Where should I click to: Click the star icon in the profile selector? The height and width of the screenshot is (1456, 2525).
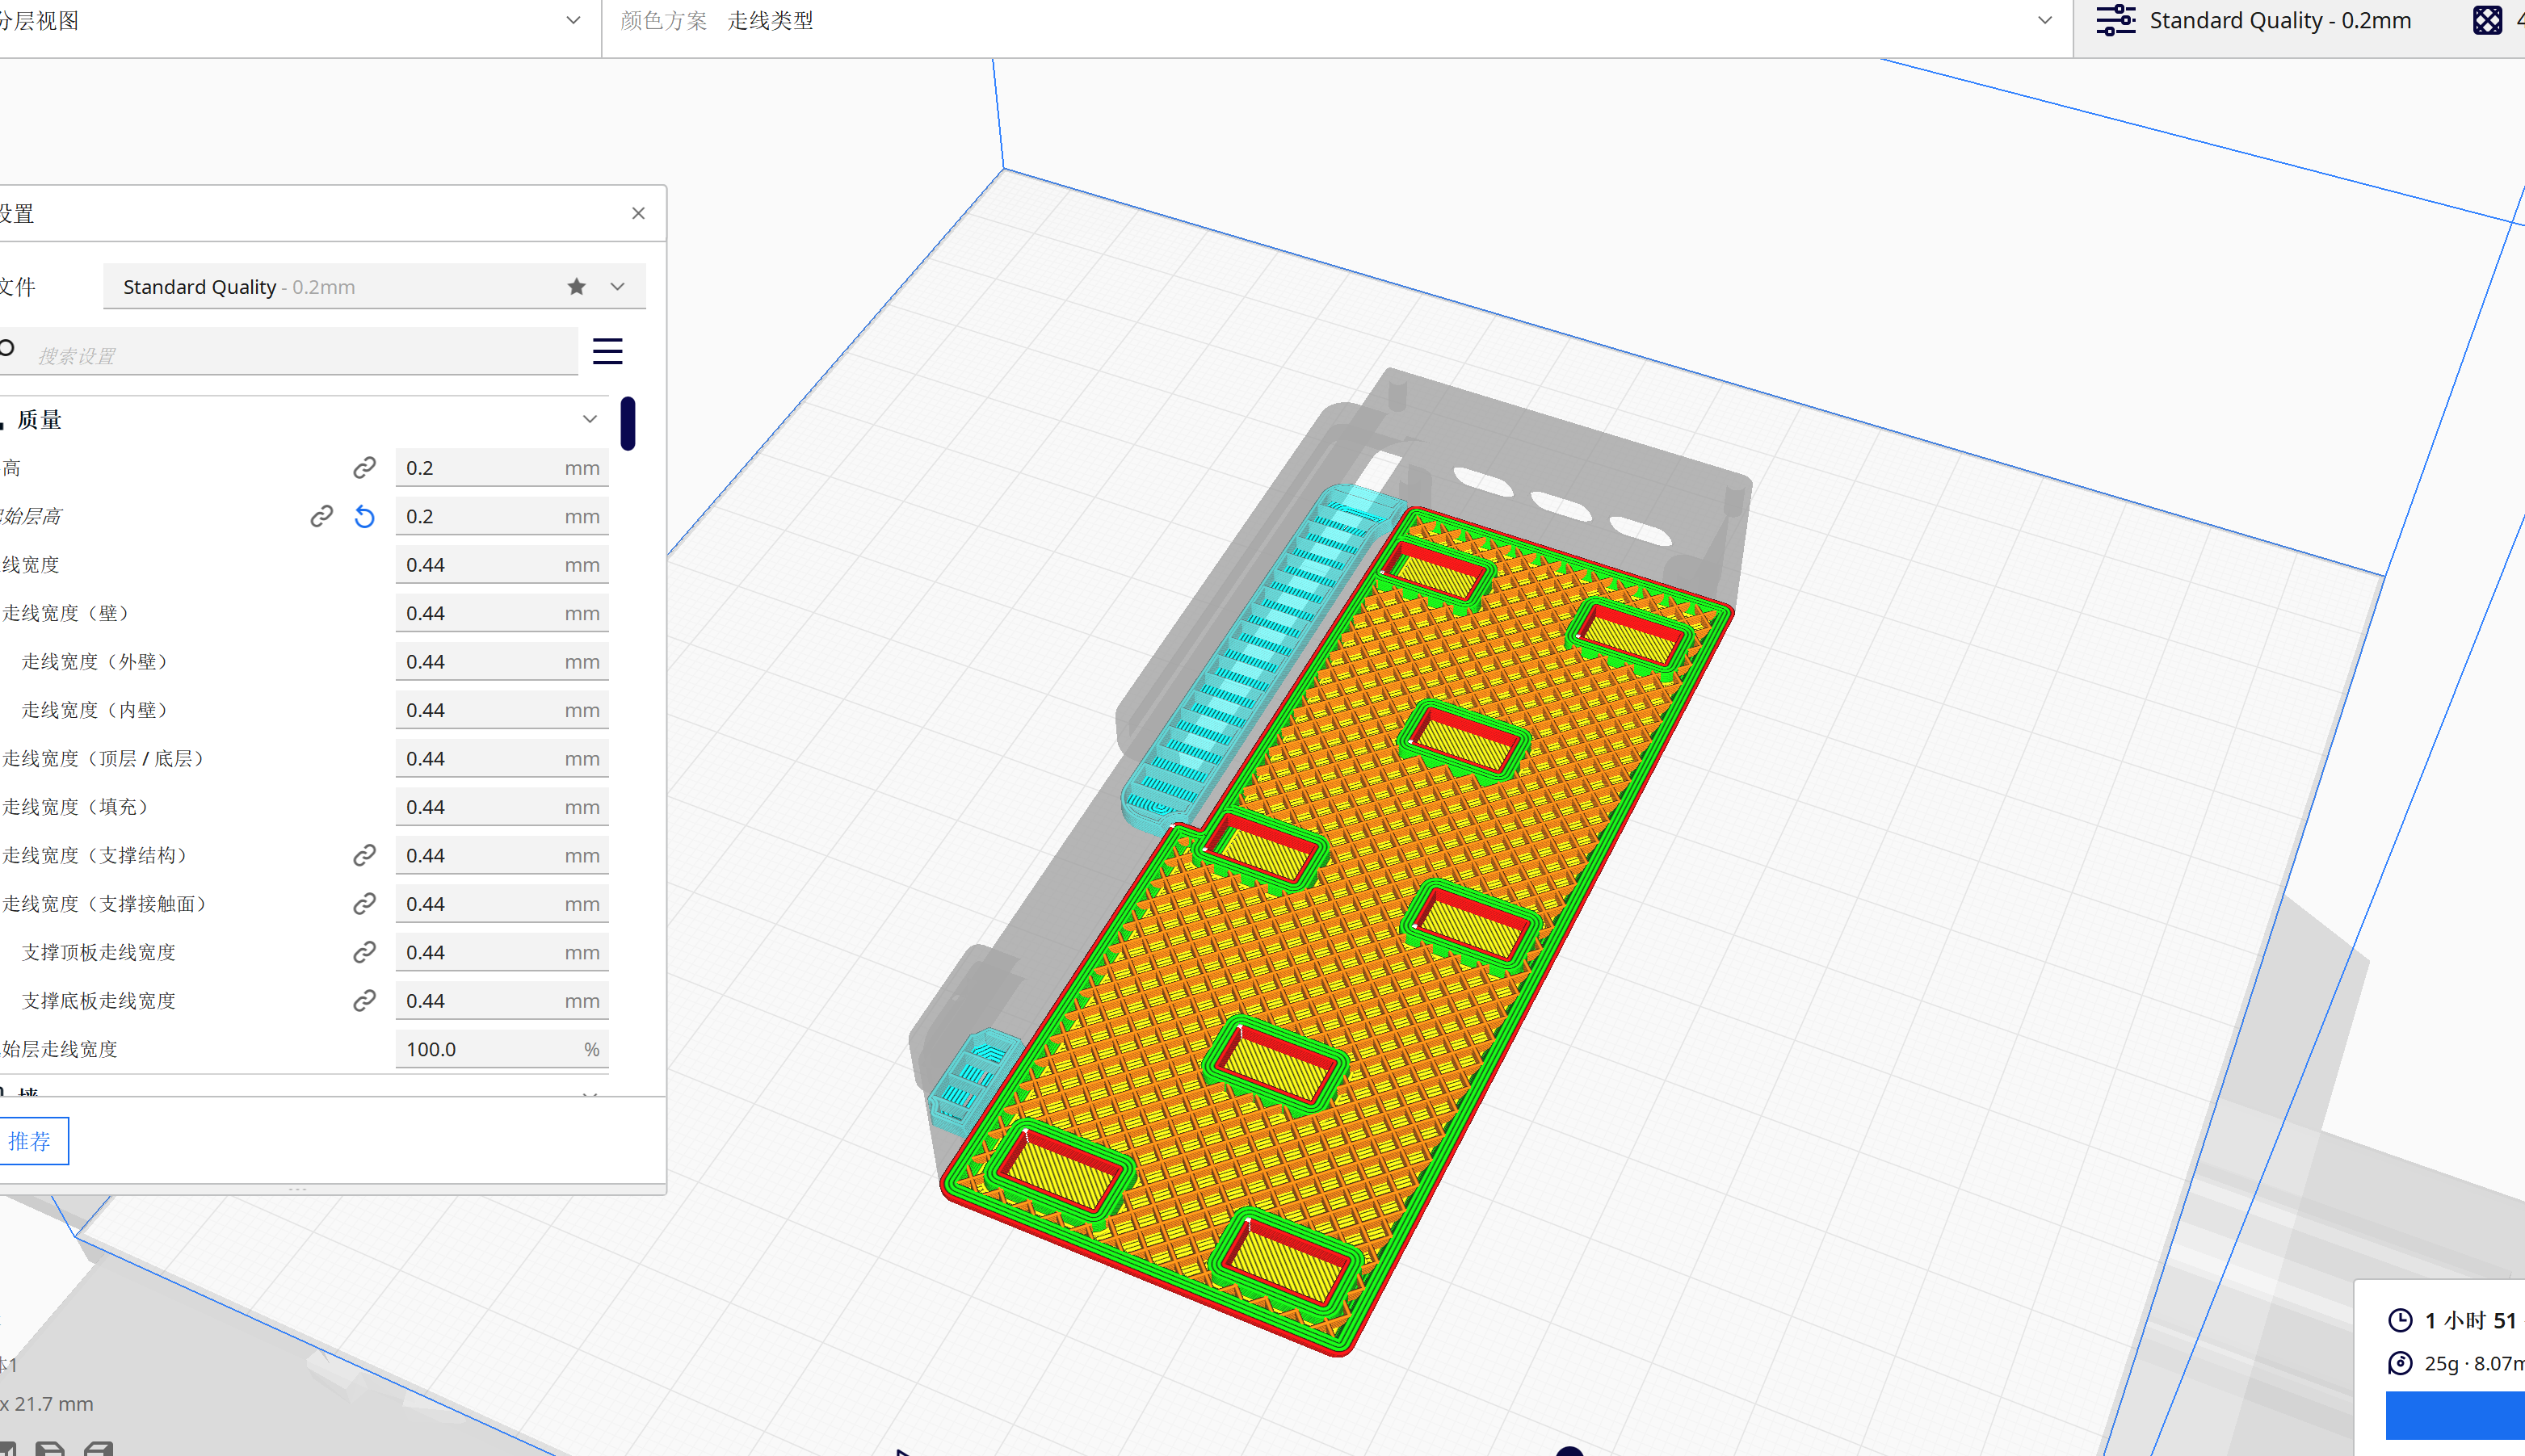click(576, 287)
